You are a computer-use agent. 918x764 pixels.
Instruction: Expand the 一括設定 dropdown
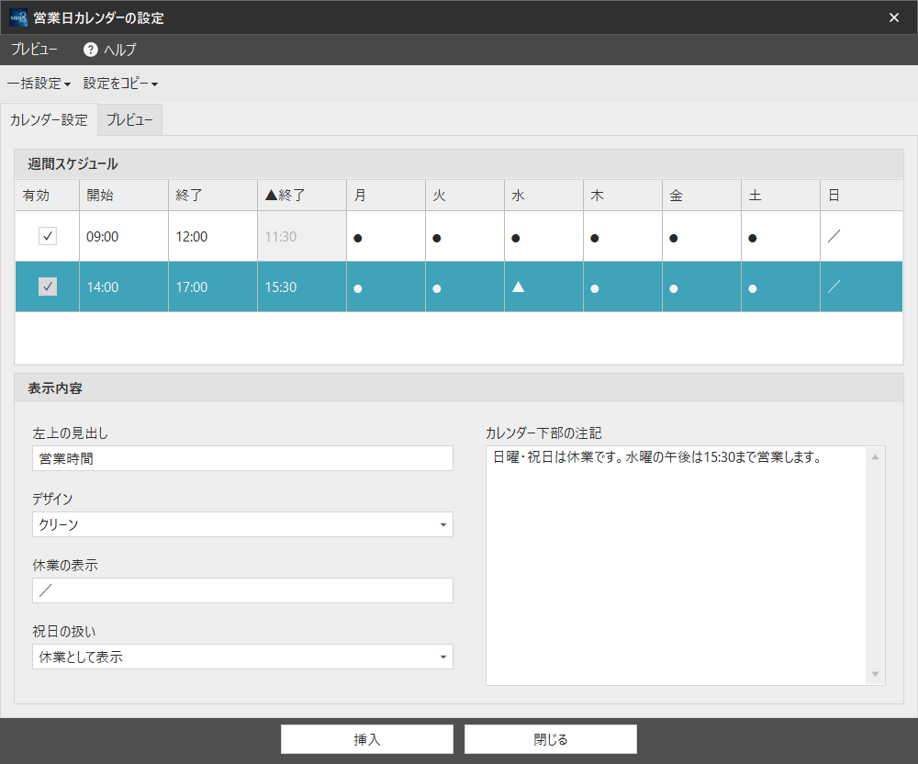pyautogui.click(x=39, y=84)
